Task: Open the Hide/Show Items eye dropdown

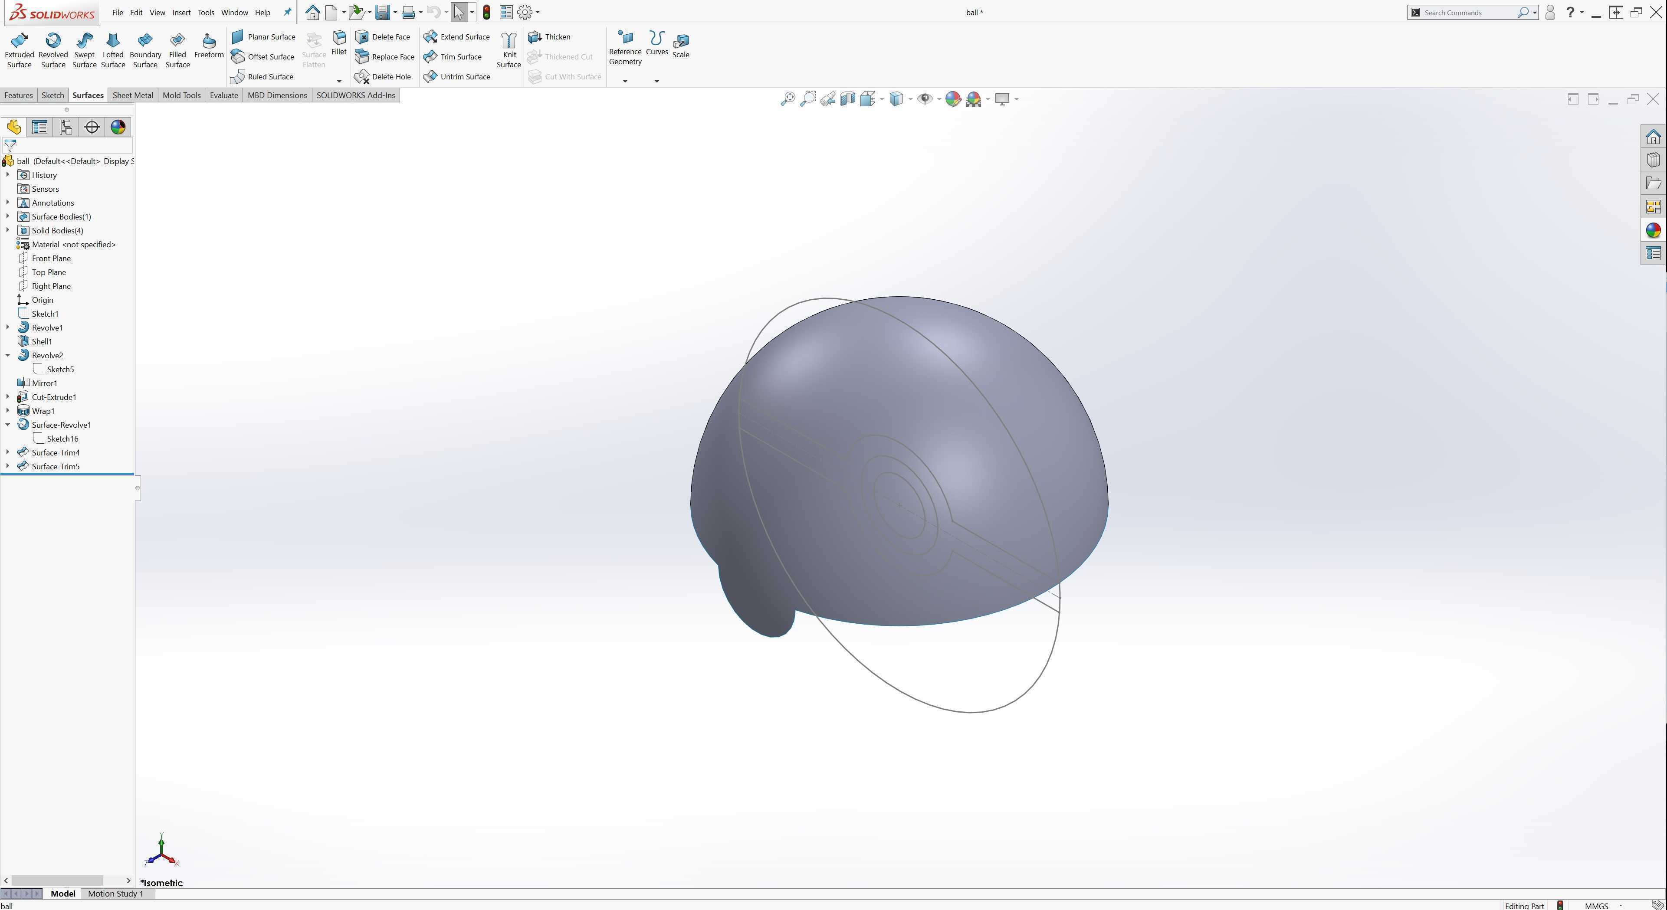Action: tap(939, 99)
